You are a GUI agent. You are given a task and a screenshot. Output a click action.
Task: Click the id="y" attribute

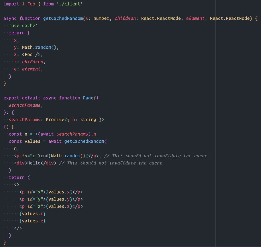[35, 199]
